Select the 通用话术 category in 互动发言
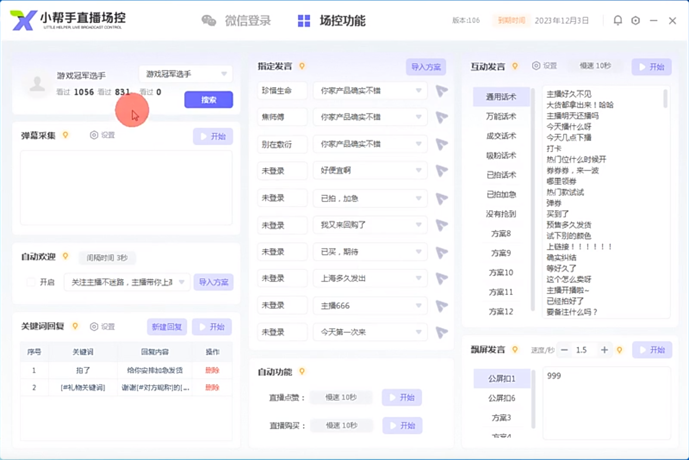This screenshot has height=460, width=689. click(x=501, y=97)
